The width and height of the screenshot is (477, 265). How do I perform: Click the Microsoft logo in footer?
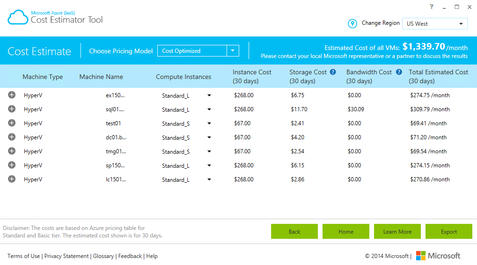coord(438,256)
